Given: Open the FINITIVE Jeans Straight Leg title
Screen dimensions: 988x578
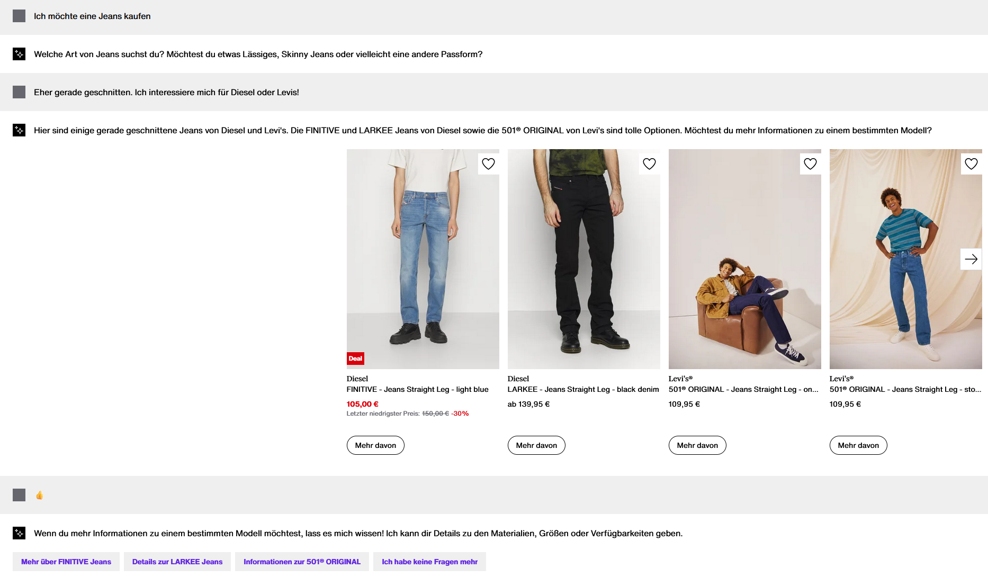Looking at the screenshot, I should click(x=417, y=389).
